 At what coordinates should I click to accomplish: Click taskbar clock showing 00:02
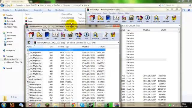pyautogui.click(x=184, y=105)
